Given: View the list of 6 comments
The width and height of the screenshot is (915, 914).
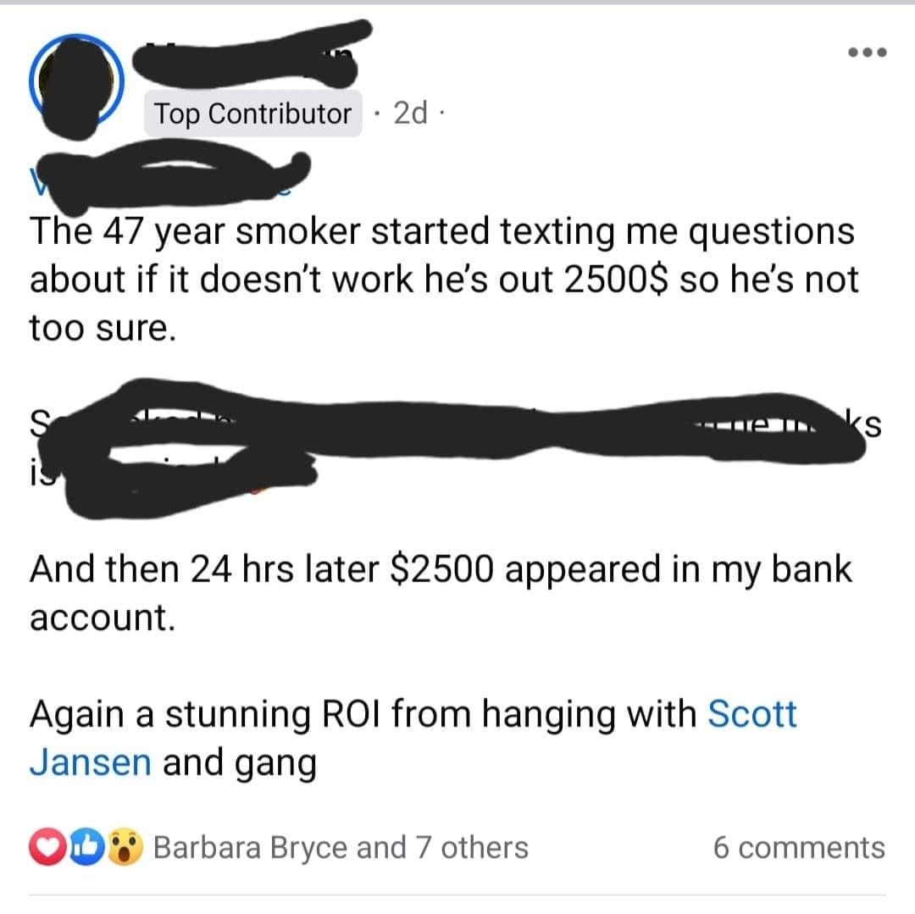Looking at the screenshot, I should (x=798, y=848).
